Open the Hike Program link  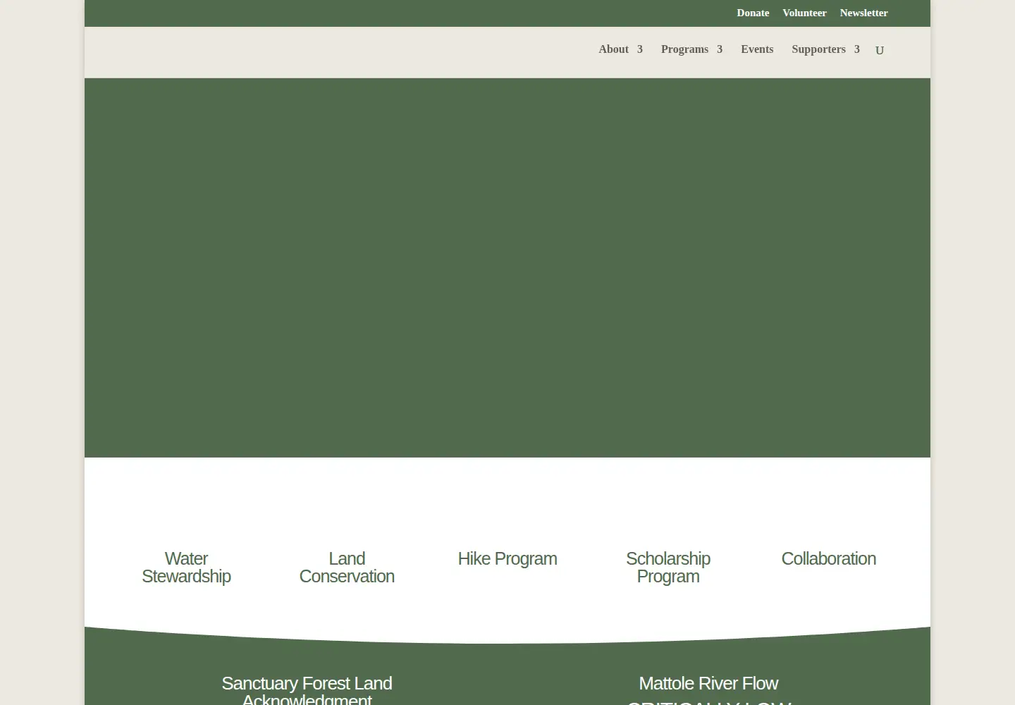coord(508,558)
